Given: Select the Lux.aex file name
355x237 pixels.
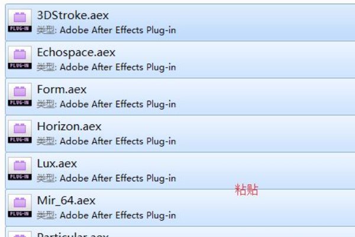Looking at the screenshot, I should coord(57,164).
